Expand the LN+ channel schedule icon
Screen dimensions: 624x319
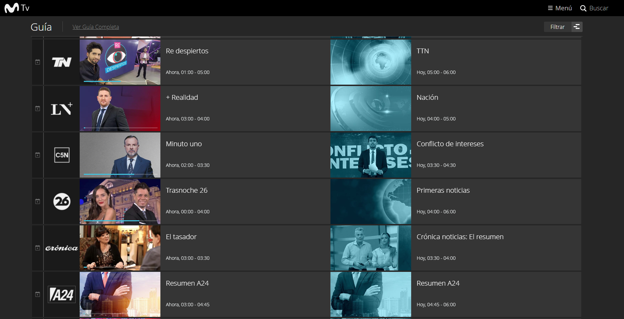click(x=38, y=109)
